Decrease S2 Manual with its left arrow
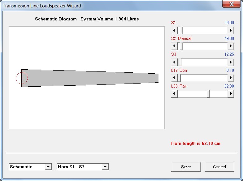 coord(174,46)
